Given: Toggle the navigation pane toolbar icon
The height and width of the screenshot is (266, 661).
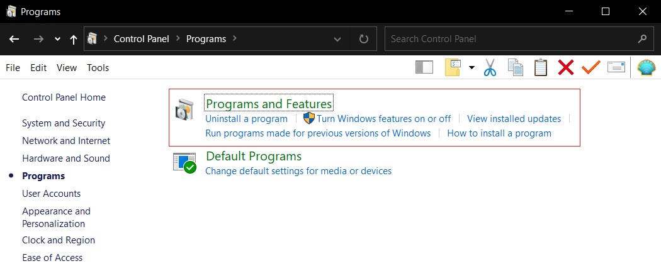Looking at the screenshot, I should (424, 67).
